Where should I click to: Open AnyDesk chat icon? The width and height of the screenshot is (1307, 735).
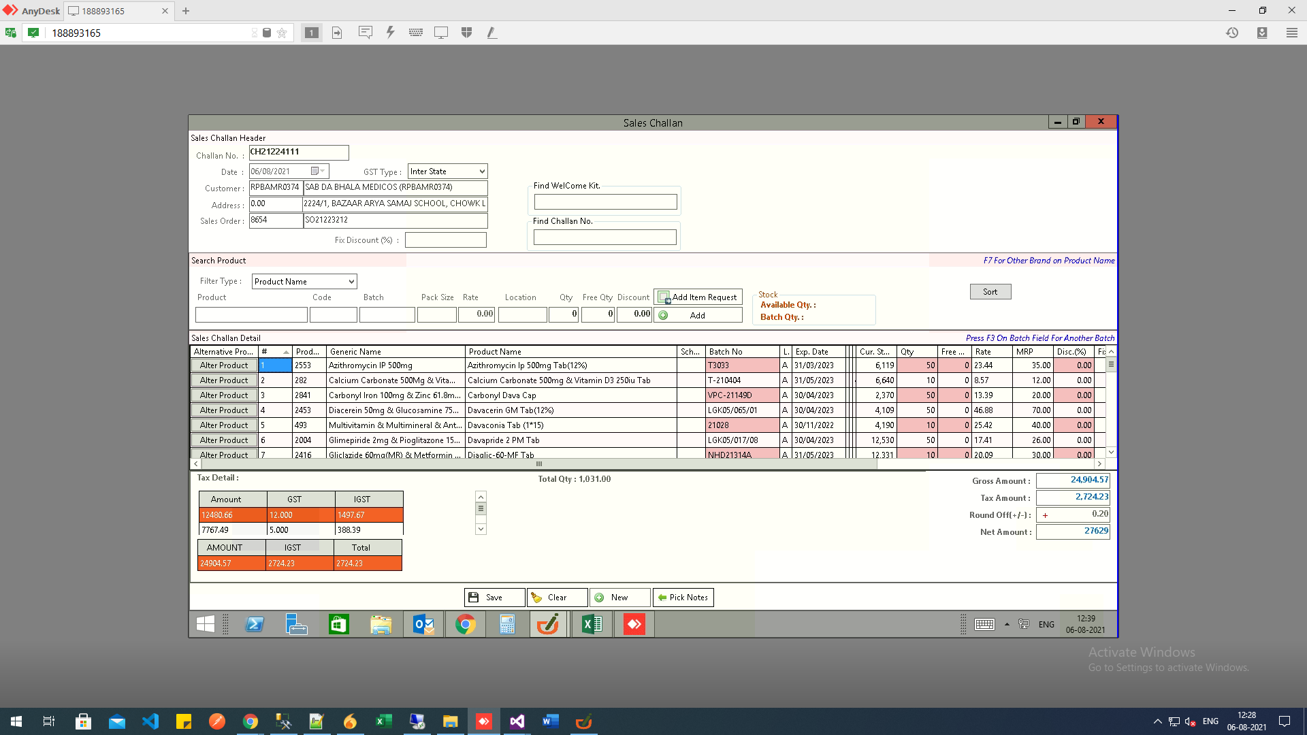pyautogui.click(x=366, y=33)
